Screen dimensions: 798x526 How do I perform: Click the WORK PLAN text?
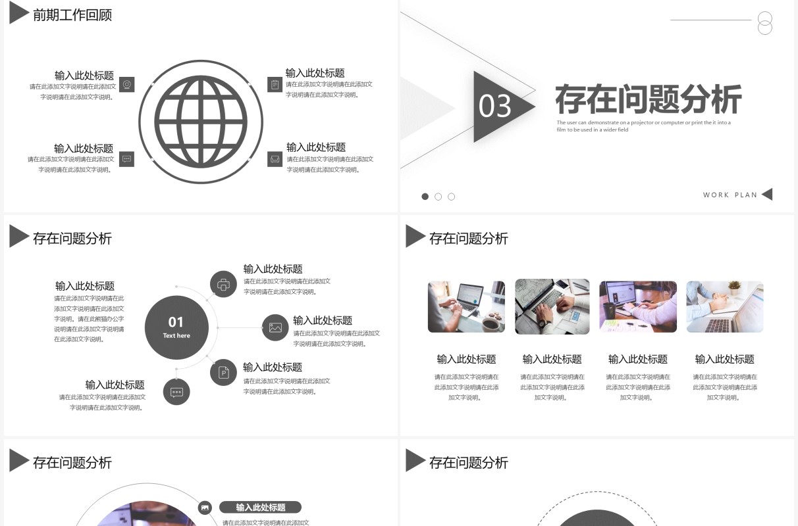pos(730,195)
